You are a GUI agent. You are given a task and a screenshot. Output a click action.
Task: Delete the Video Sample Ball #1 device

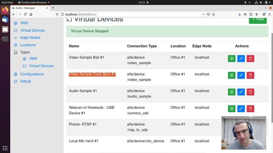tap(250, 59)
